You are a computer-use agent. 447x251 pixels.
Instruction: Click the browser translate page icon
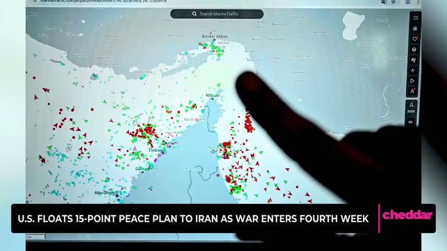coord(384,2)
